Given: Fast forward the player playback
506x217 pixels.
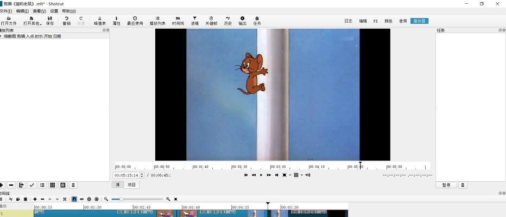Looking at the screenshot, I should click(269, 175).
